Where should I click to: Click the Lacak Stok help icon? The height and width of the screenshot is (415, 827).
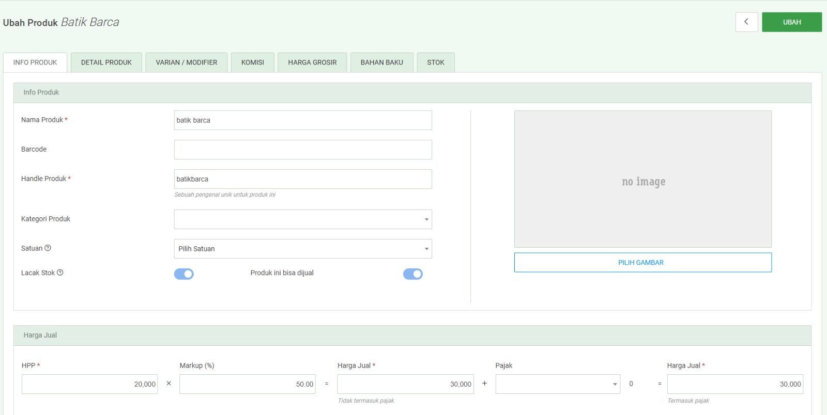pyautogui.click(x=60, y=273)
